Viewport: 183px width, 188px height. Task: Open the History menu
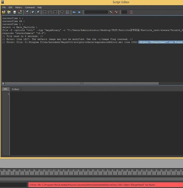[x=19, y=7]
